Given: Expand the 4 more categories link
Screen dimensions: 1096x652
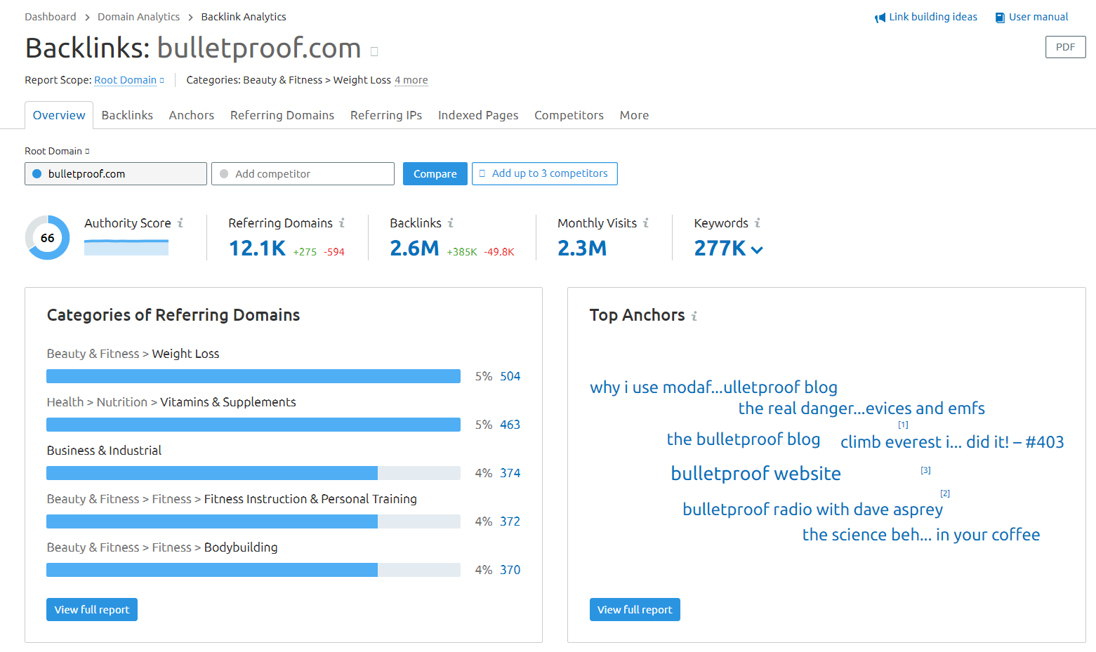Looking at the screenshot, I should pos(411,80).
